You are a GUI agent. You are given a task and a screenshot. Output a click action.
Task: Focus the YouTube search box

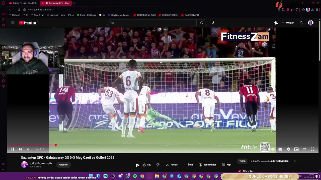click(152, 23)
